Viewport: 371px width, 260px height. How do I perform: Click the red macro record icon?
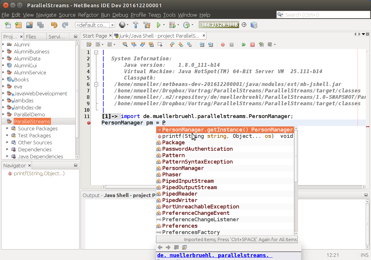(x=223, y=45)
